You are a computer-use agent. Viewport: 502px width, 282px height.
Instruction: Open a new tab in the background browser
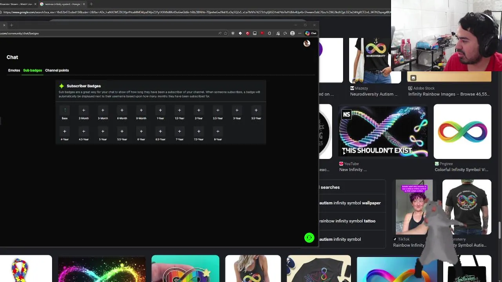(x=91, y=4)
